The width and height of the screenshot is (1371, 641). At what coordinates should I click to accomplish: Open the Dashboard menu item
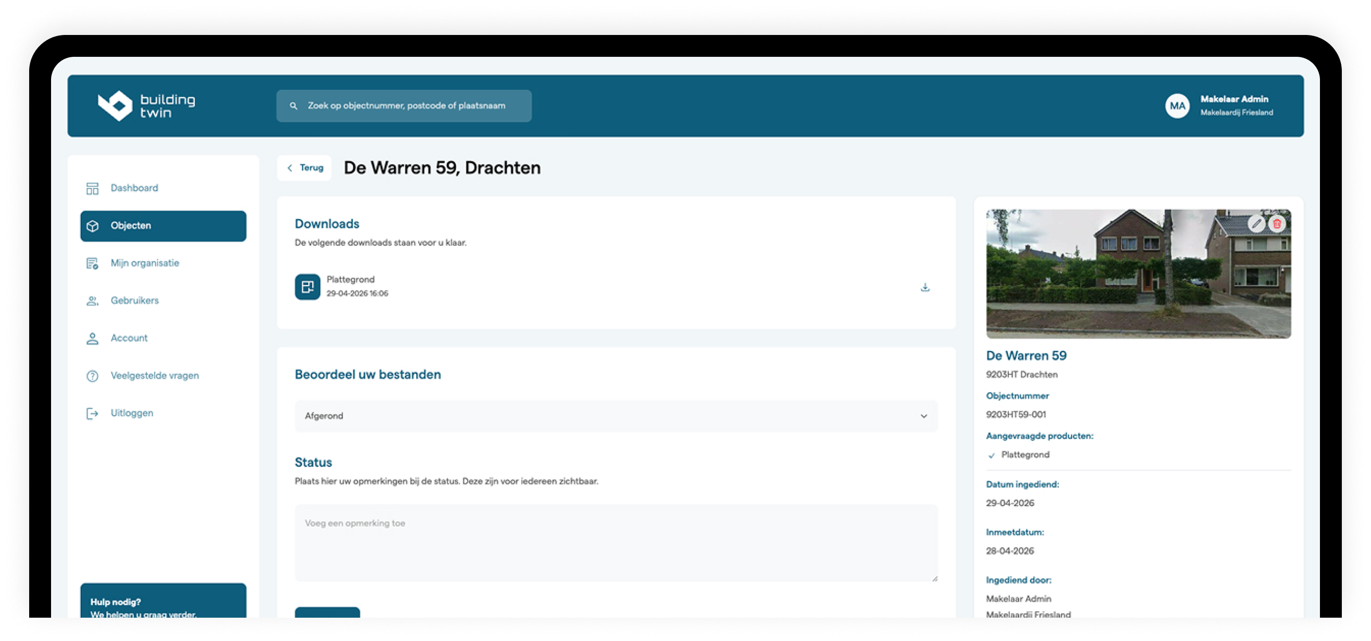pyautogui.click(x=163, y=188)
